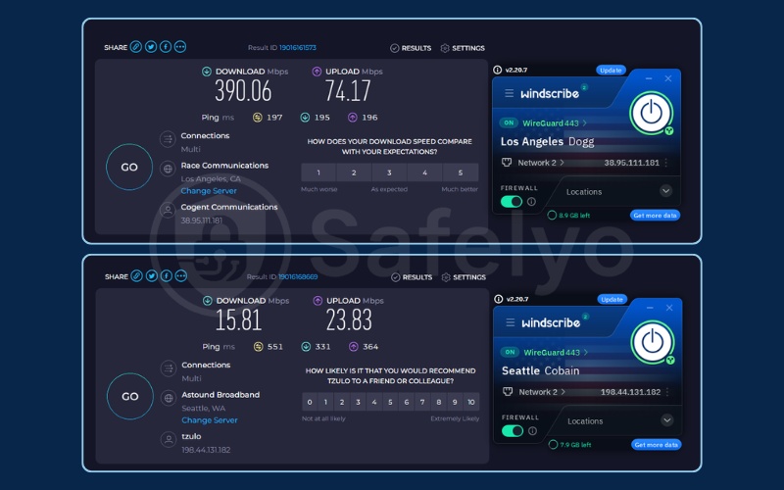Screen dimensions: 784x490
Task: Open SETTINGS in bottom Speedtest panel
Action: pyautogui.click(x=464, y=277)
